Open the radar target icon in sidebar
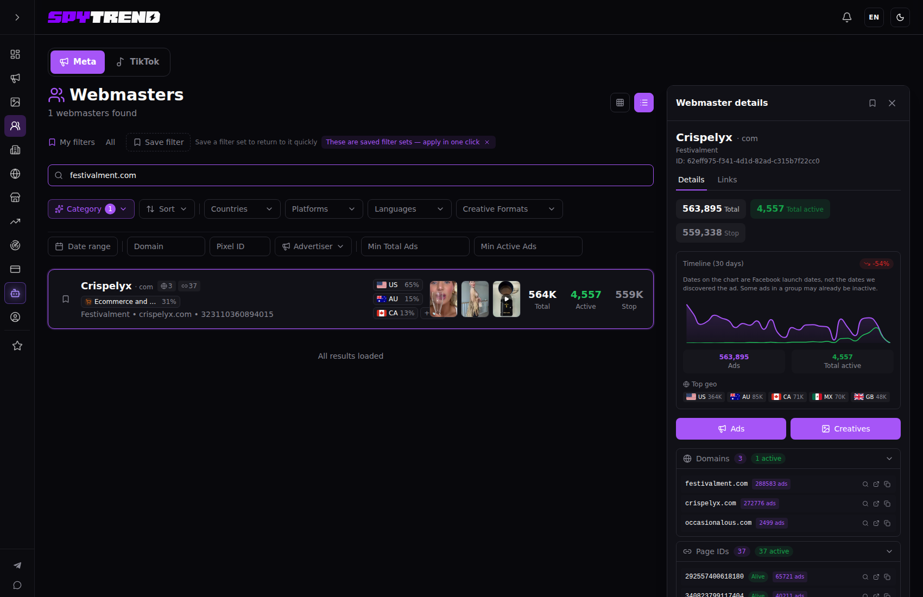This screenshot has width=923, height=597. tap(15, 245)
